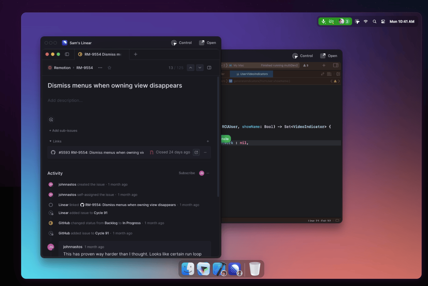This screenshot has width=428, height=286.
Task: Click the GitHub icon on the linked pull request
Action: pos(53,152)
